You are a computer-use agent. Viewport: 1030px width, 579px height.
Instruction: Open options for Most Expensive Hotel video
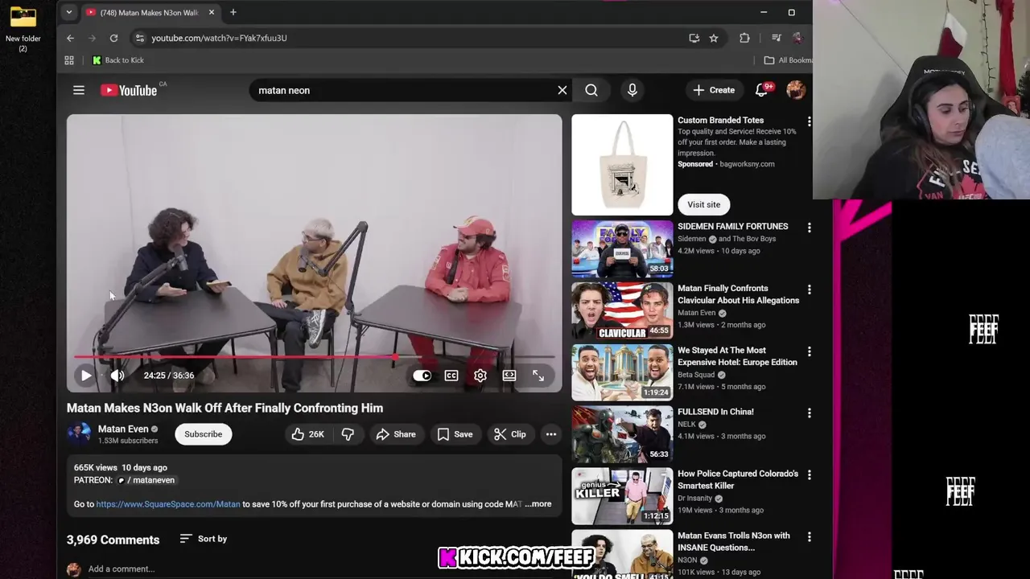coord(809,351)
